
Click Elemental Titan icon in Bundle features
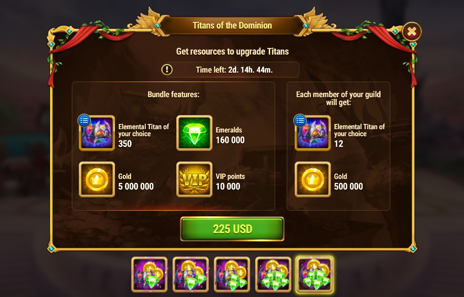[x=97, y=133]
